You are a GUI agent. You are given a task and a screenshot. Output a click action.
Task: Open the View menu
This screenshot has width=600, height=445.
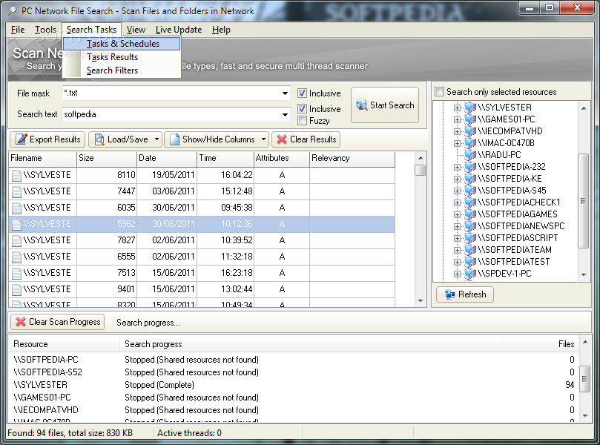tap(136, 30)
